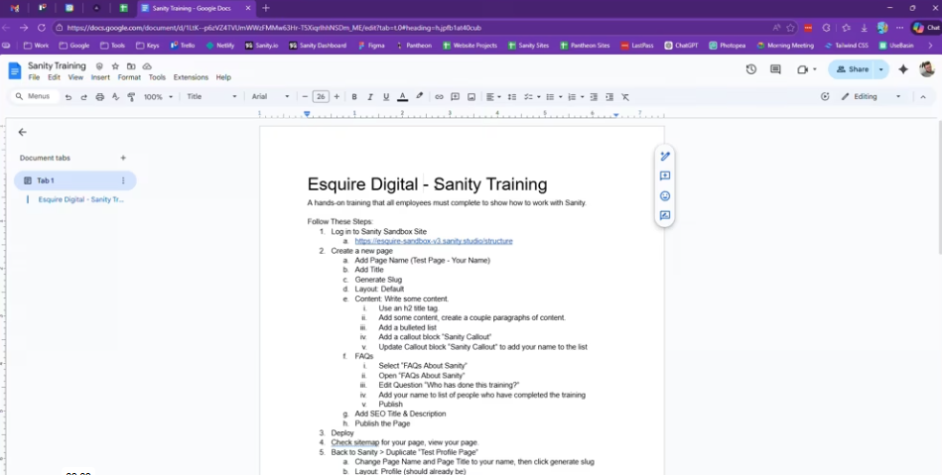Clear formatting from selected text
Image resolution: width=942 pixels, height=475 pixels.
(625, 96)
